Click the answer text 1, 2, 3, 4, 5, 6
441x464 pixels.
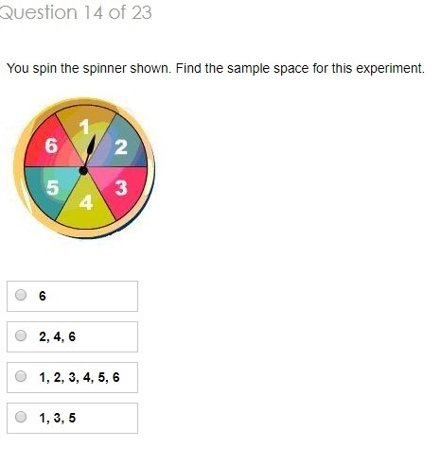79,377
